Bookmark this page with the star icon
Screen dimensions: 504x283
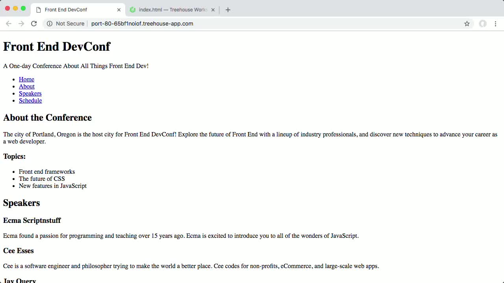[467, 24]
